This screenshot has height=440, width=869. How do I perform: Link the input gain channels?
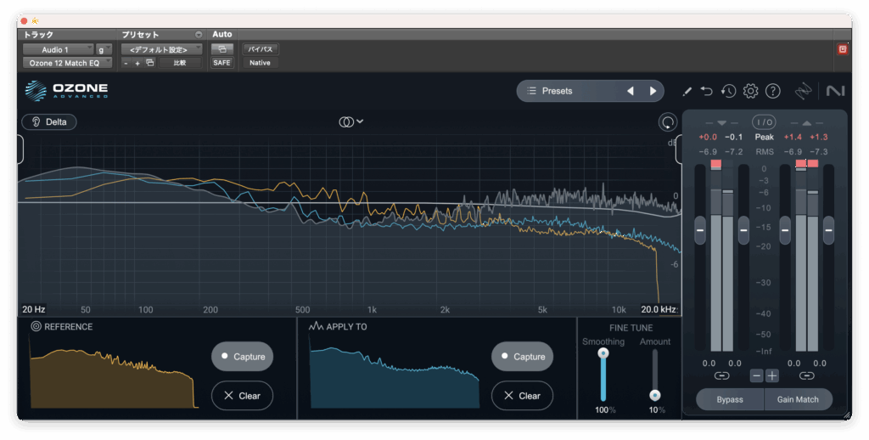721,375
